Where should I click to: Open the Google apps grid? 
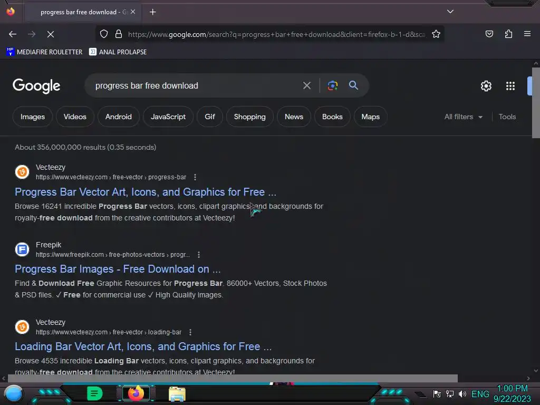510,86
